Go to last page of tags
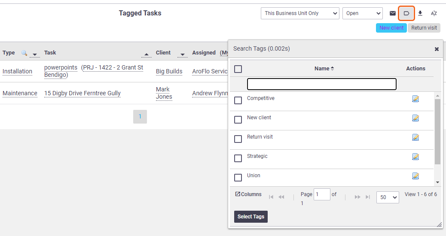This screenshot has height=236, width=446. click(368, 197)
